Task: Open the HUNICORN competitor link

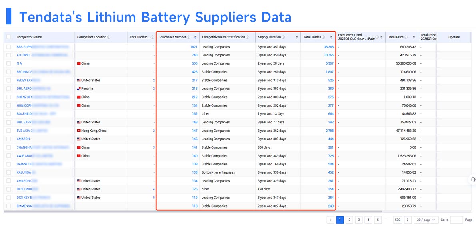Action: coord(38,105)
